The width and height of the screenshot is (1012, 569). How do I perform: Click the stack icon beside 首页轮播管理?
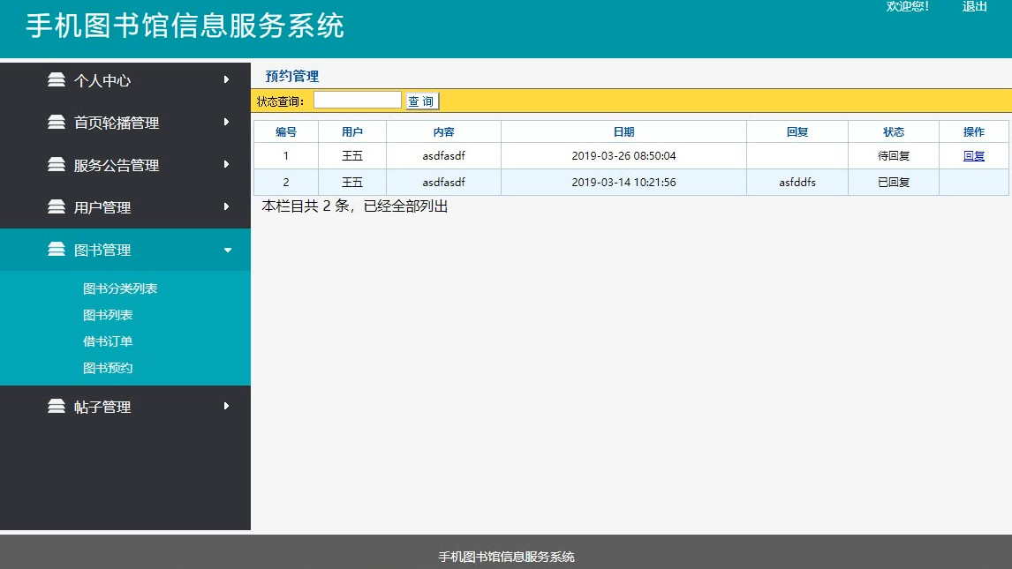pos(57,123)
